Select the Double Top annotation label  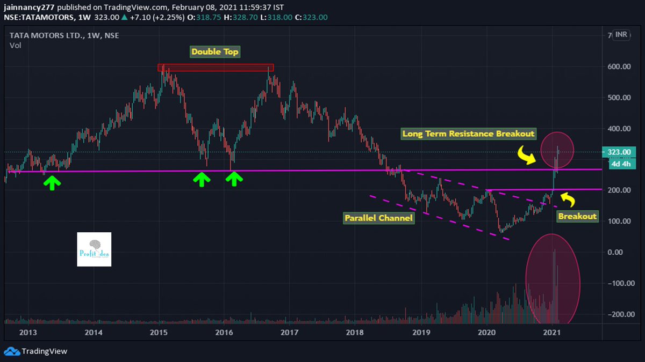coord(215,52)
